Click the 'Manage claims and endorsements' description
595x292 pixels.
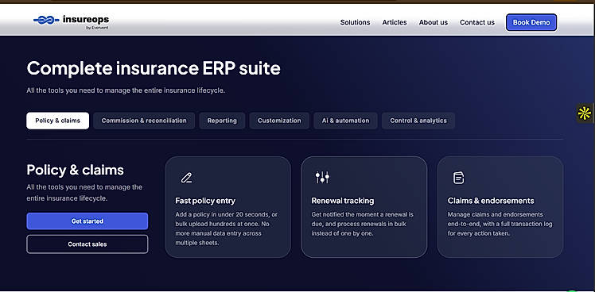pos(500,224)
